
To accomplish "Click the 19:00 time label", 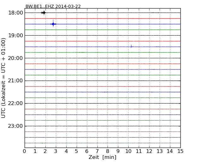I will (15, 35).
